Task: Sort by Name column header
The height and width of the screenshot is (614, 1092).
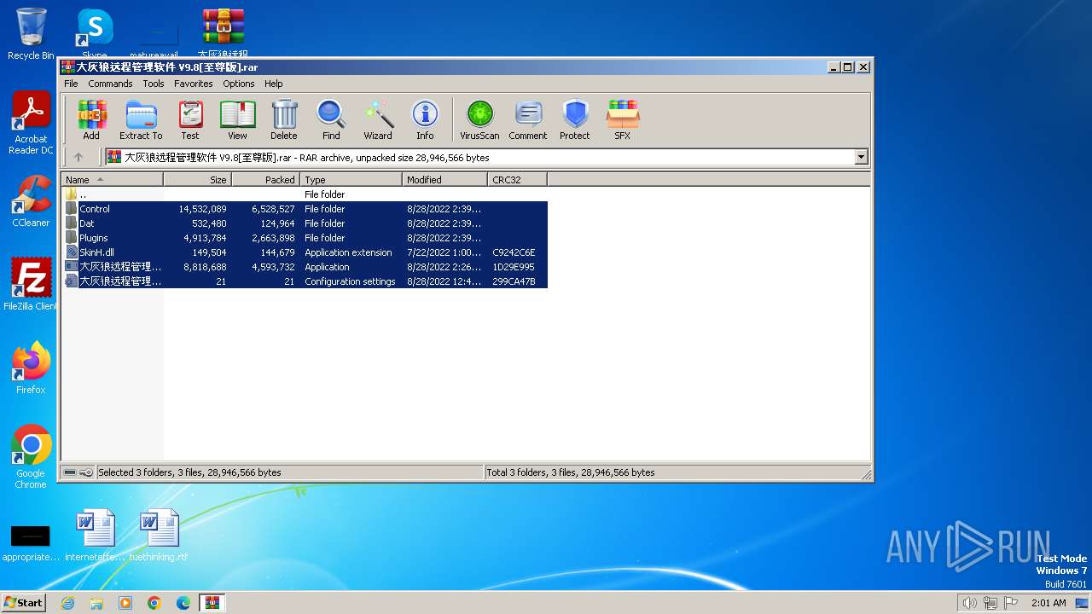Action: pyautogui.click(x=112, y=180)
